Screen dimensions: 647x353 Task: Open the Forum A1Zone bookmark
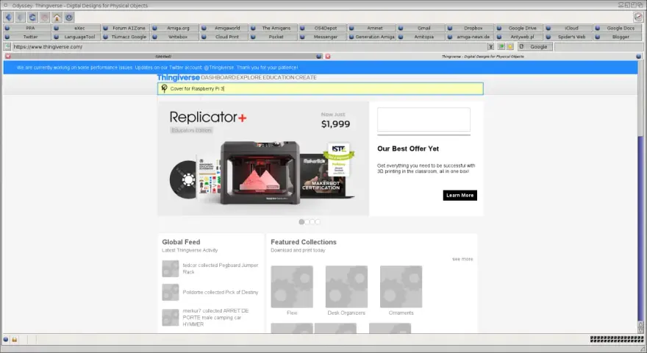pyautogui.click(x=126, y=28)
